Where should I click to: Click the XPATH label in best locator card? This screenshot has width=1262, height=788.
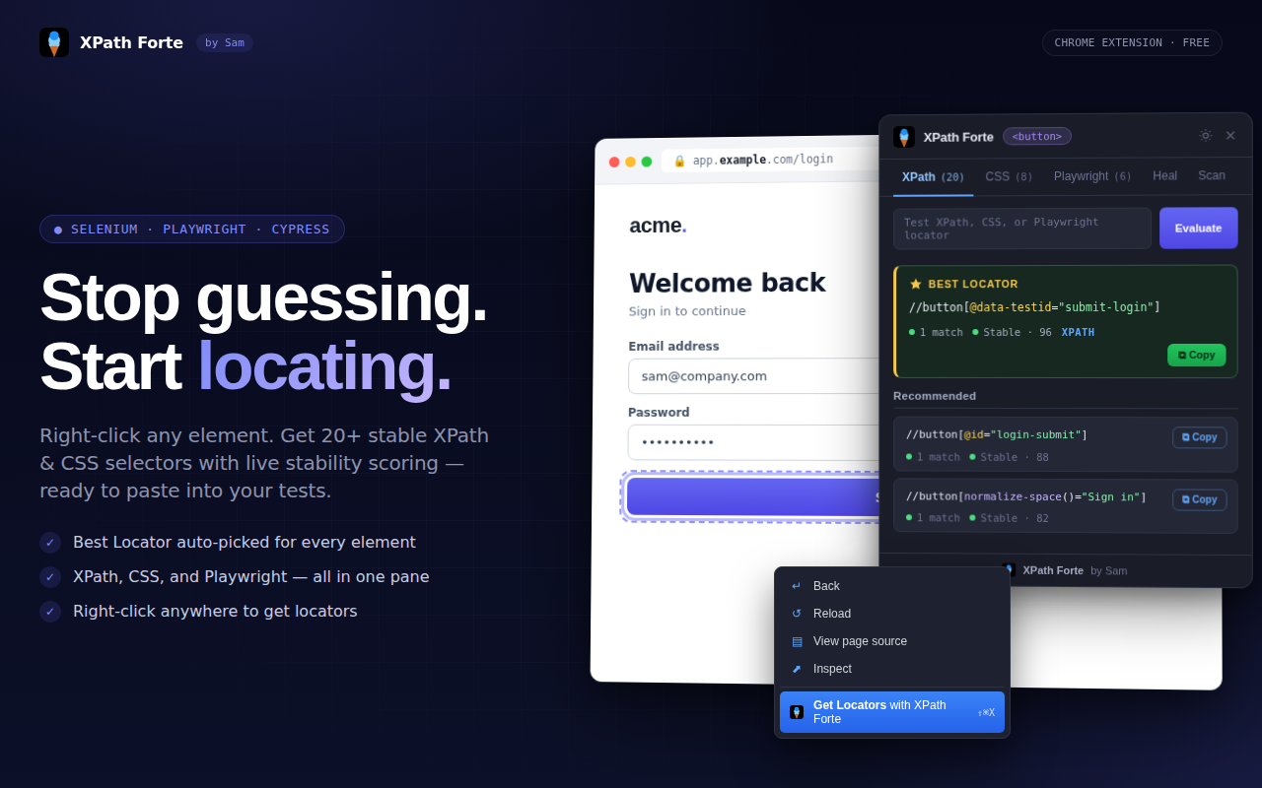1078,333
